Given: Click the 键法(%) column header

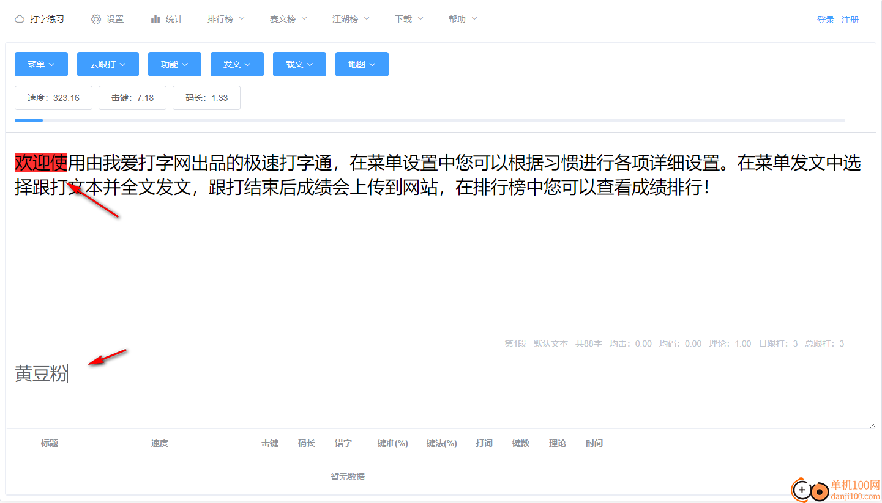Looking at the screenshot, I should coord(442,443).
